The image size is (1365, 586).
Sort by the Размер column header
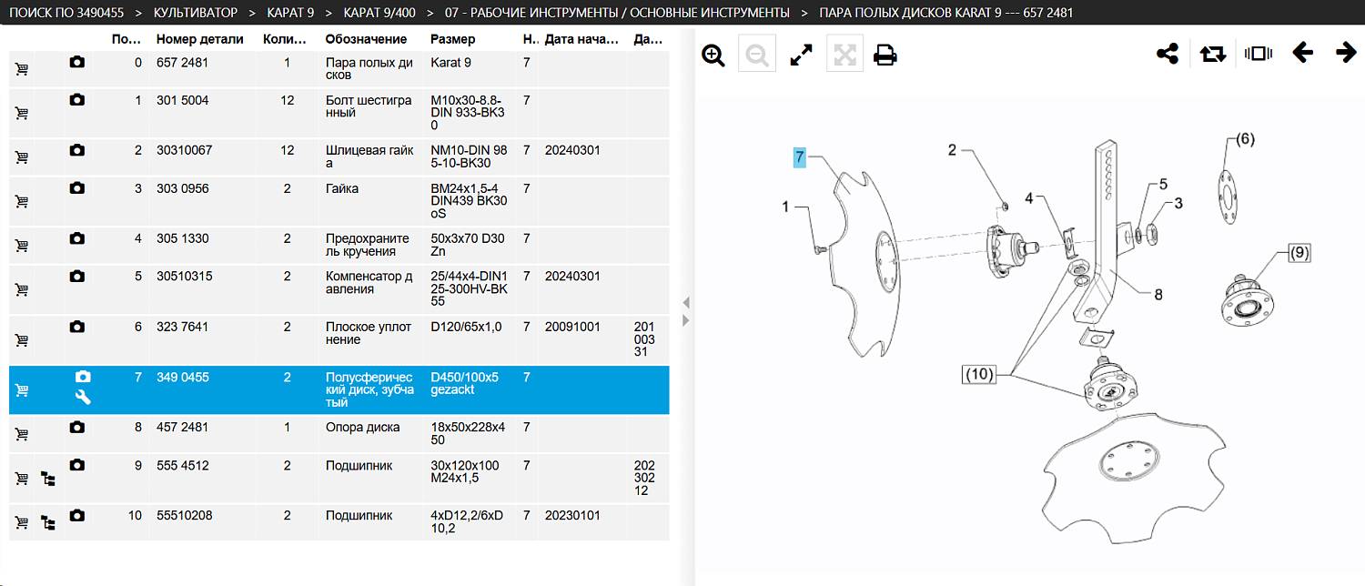tap(451, 39)
